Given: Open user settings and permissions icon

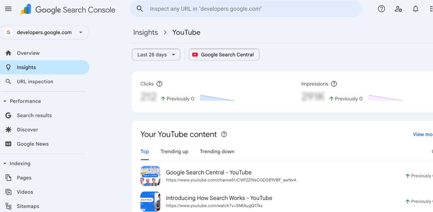Looking at the screenshot, I should (x=398, y=9).
